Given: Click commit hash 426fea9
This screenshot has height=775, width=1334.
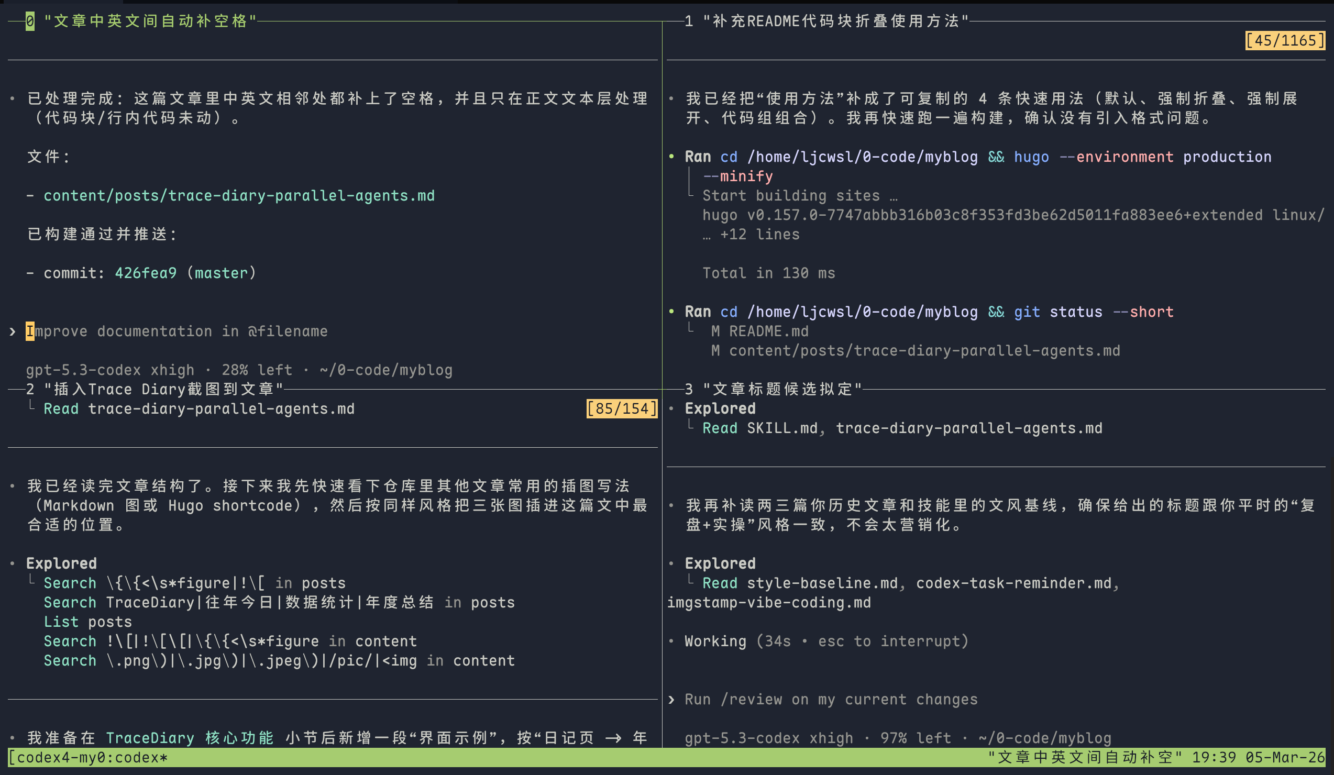Looking at the screenshot, I should tap(146, 273).
